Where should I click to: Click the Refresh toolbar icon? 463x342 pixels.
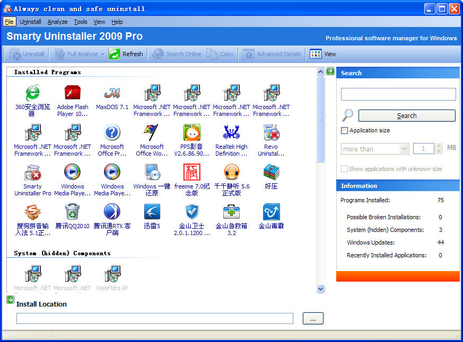[x=115, y=54]
